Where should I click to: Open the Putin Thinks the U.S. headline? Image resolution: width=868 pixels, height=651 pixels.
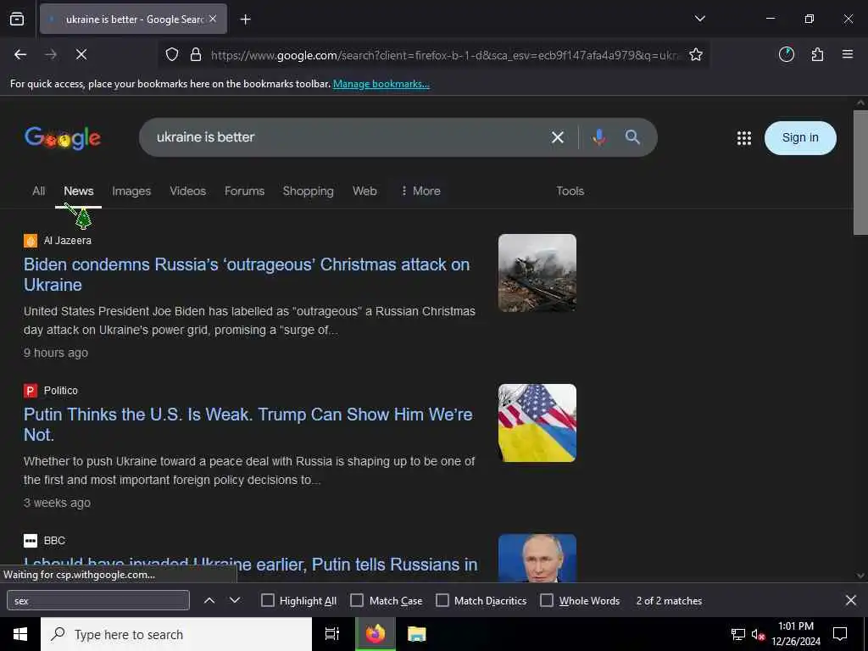click(x=248, y=425)
